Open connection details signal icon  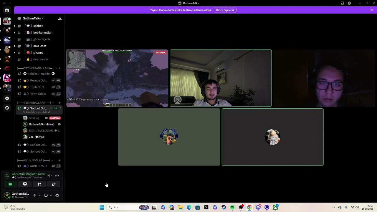[x=7, y=175]
